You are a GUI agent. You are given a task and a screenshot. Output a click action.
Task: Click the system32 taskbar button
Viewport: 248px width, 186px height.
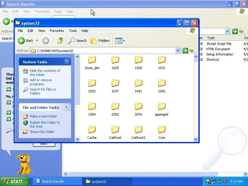pos(107,181)
